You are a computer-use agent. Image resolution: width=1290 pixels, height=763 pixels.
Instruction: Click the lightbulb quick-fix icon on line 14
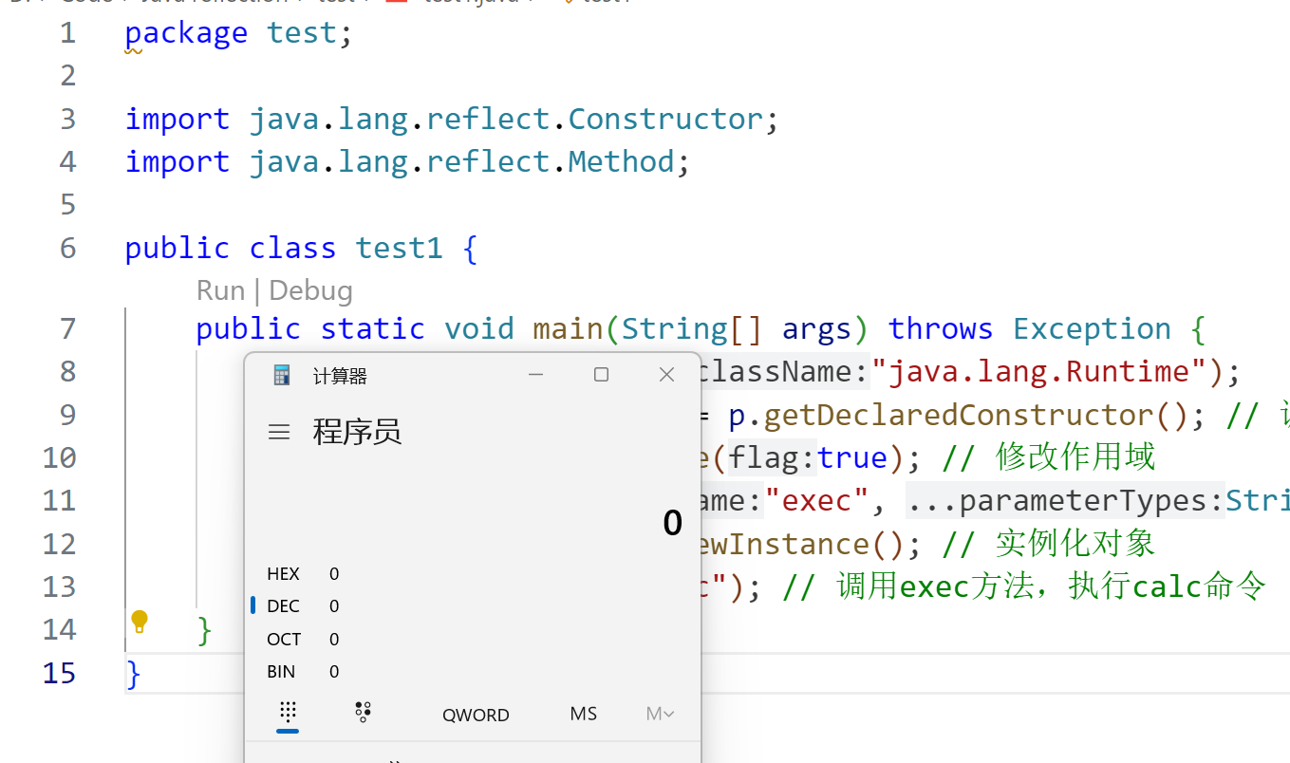140,622
